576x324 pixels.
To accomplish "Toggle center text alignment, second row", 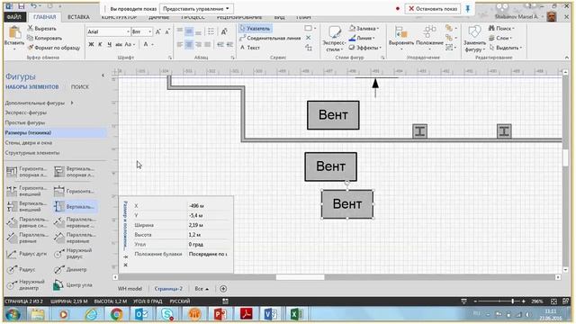I will (x=189, y=44).
